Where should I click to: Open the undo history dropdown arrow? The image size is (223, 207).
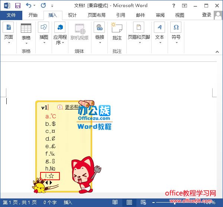pos(35,6)
